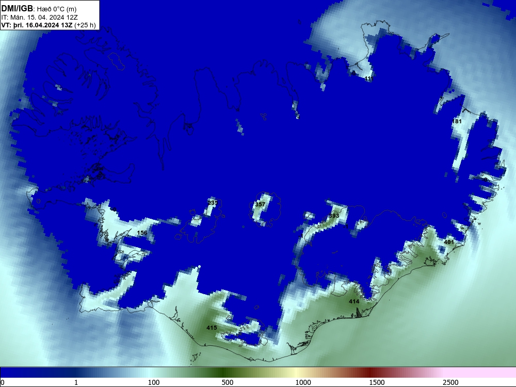Click the map value label 235

pos(213,203)
